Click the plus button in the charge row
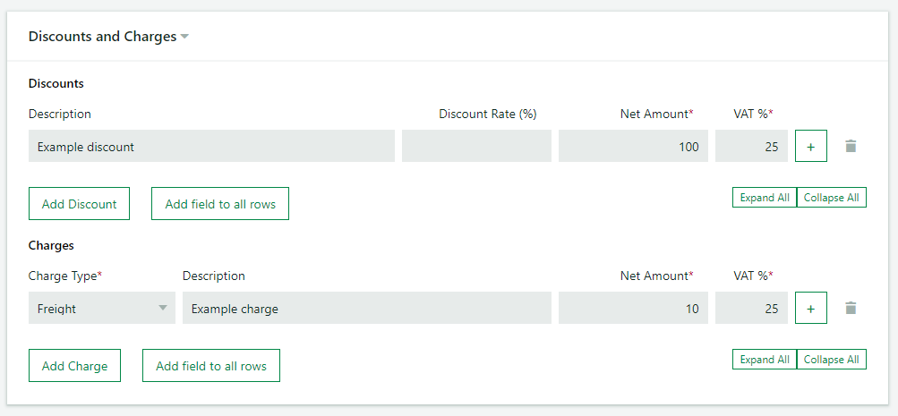This screenshot has width=898, height=416. 811,308
